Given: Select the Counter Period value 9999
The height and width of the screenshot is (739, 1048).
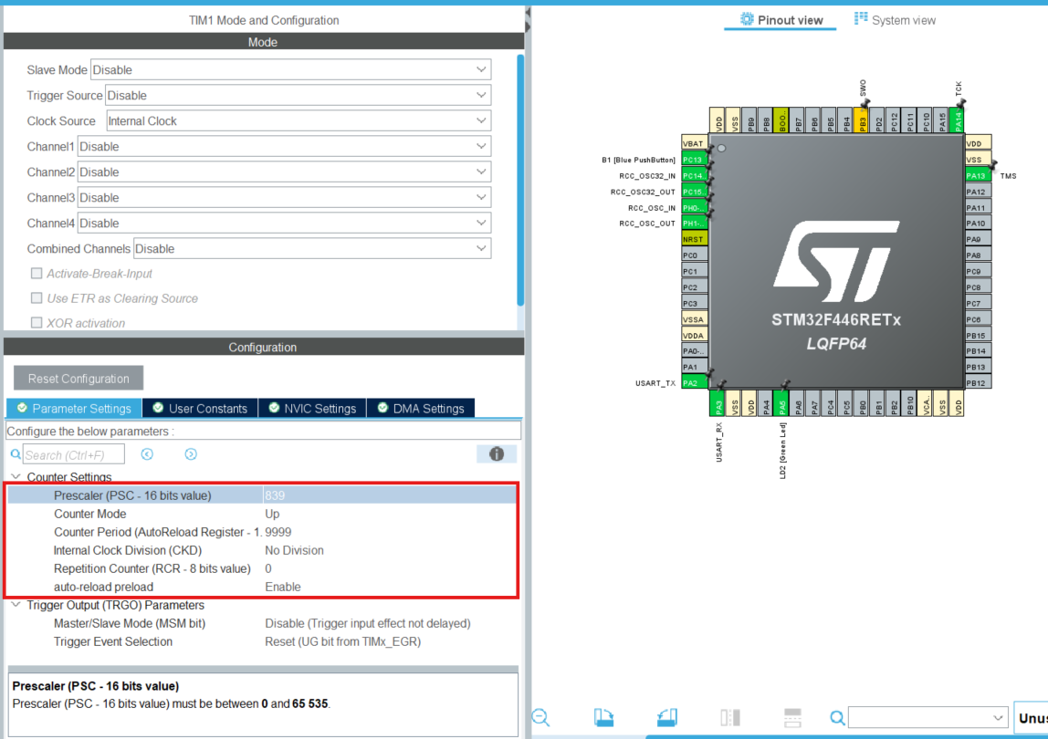Looking at the screenshot, I should click(278, 533).
